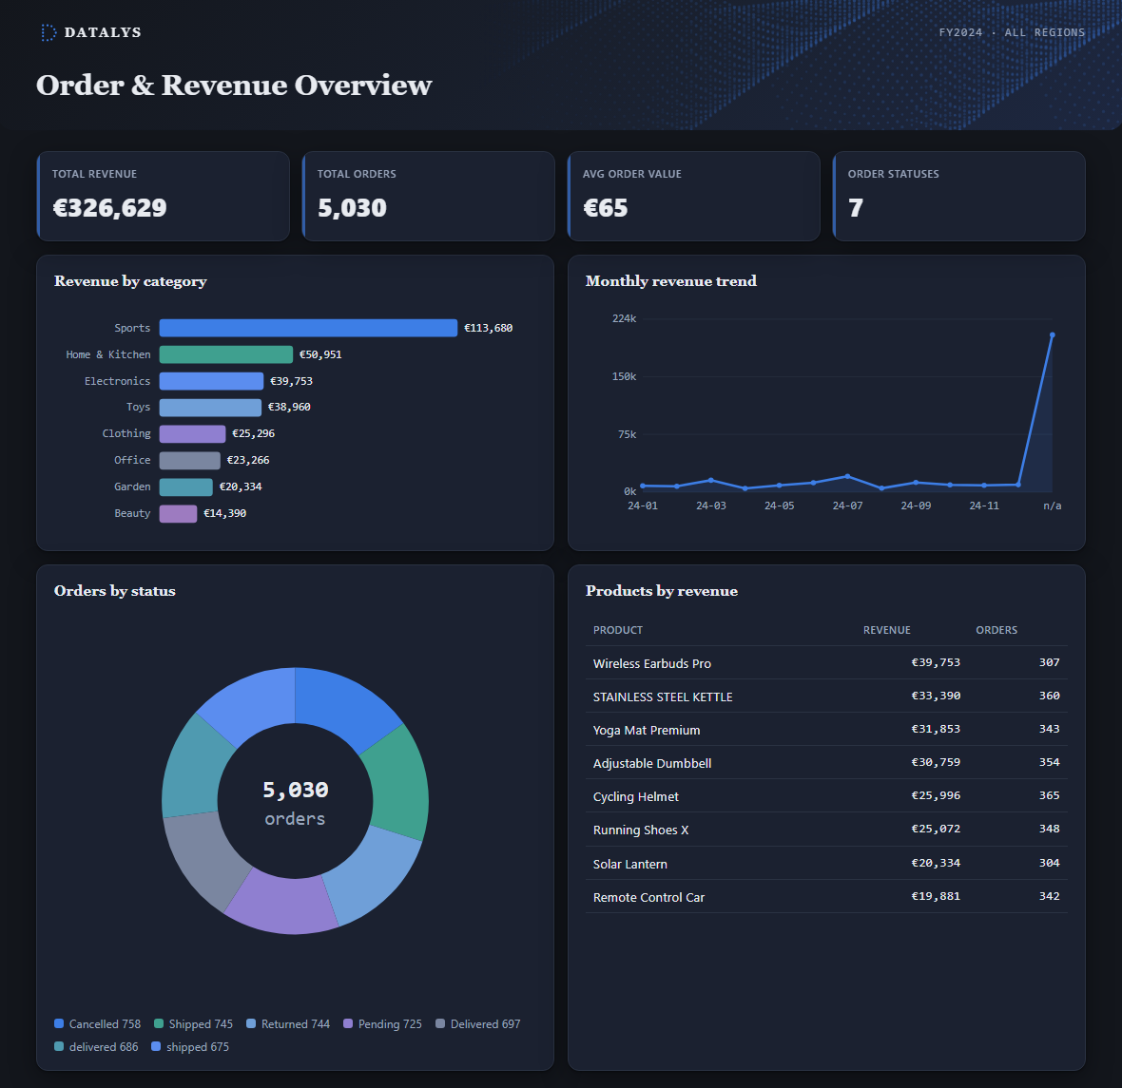Click the Total Orders value 5,030
The image size is (1122, 1088).
(352, 208)
